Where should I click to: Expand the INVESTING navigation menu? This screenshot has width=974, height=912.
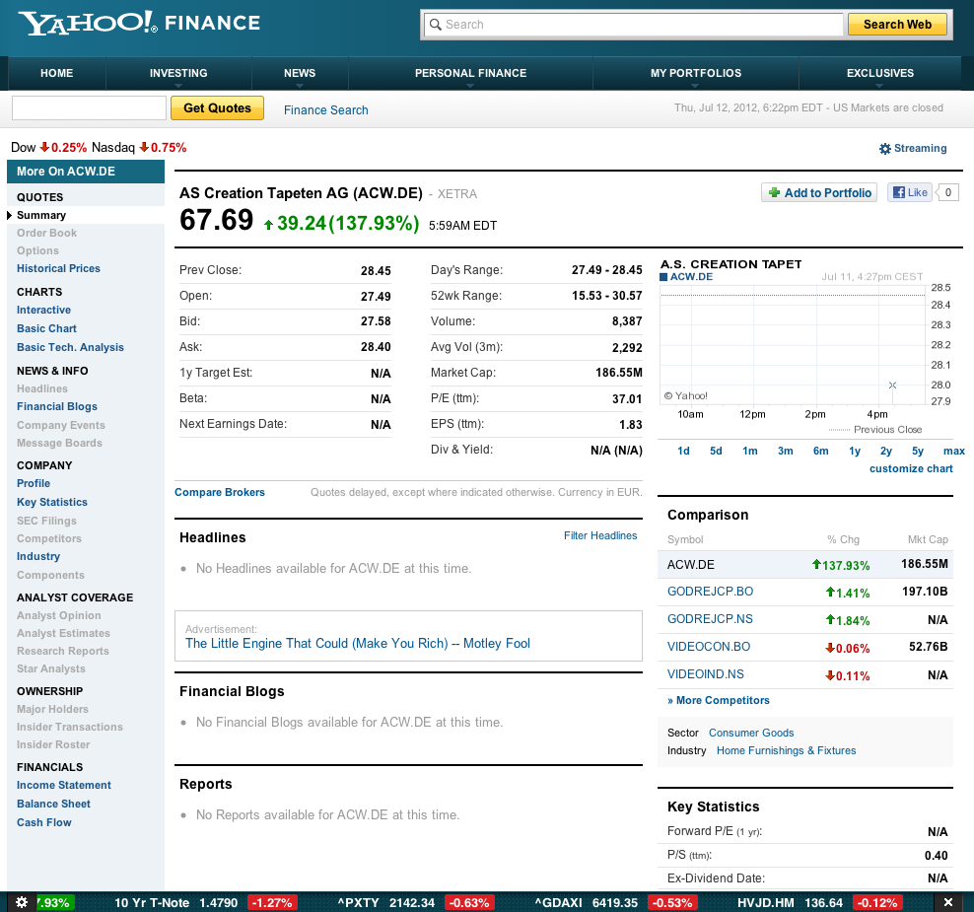[x=178, y=73]
